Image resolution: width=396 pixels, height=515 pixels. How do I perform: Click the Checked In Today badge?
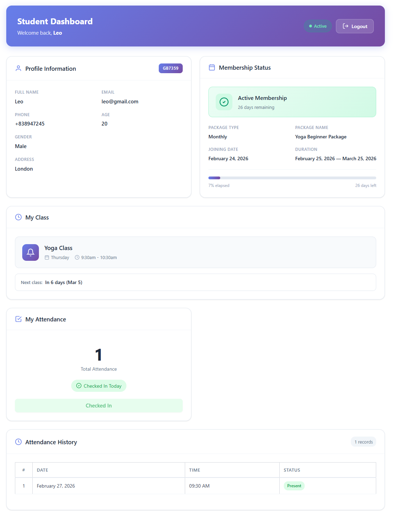pyautogui.click(x=99, y=386)
